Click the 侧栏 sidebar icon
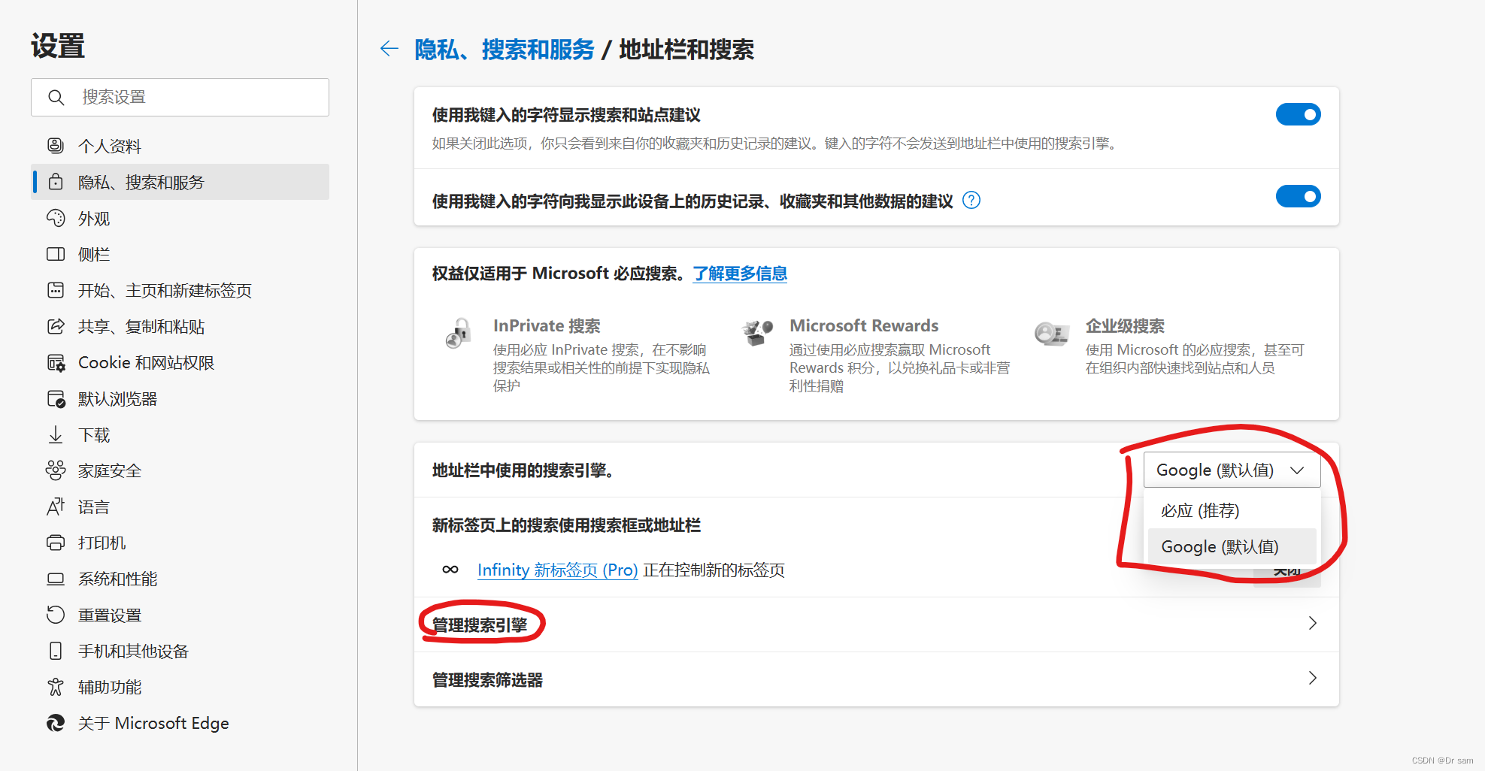 [x=56, y=254]
